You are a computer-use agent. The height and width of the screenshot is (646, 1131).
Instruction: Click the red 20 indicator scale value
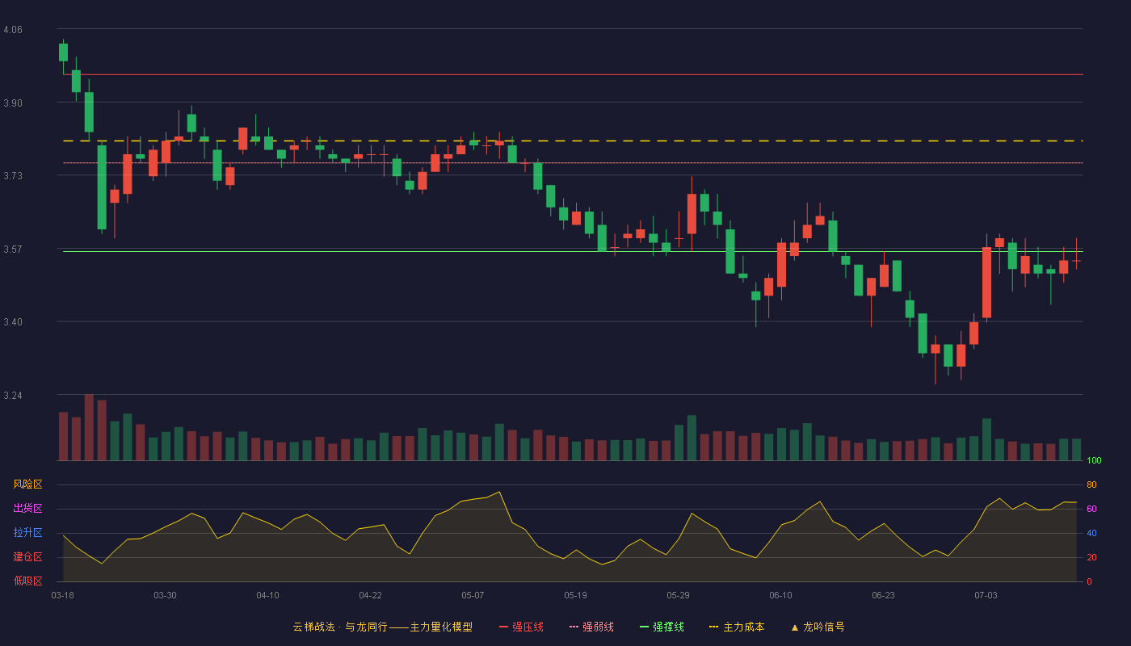click(x=1091, y=557)
